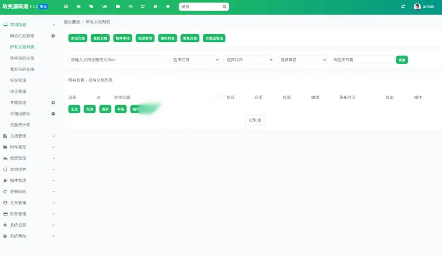Screen dimensions: 442x257
Task: Click the search magnifier icon in header
Action: pos(225,7)
